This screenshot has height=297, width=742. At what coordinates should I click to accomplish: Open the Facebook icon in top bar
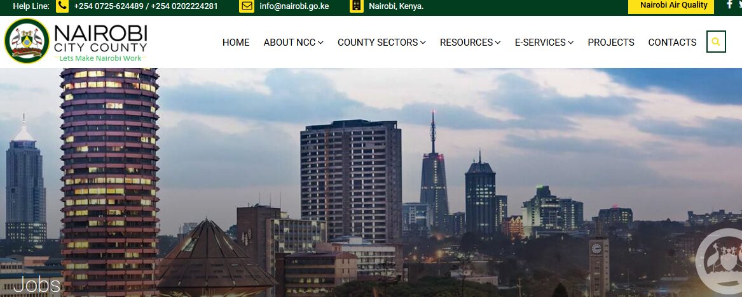[x=729, y=4]
